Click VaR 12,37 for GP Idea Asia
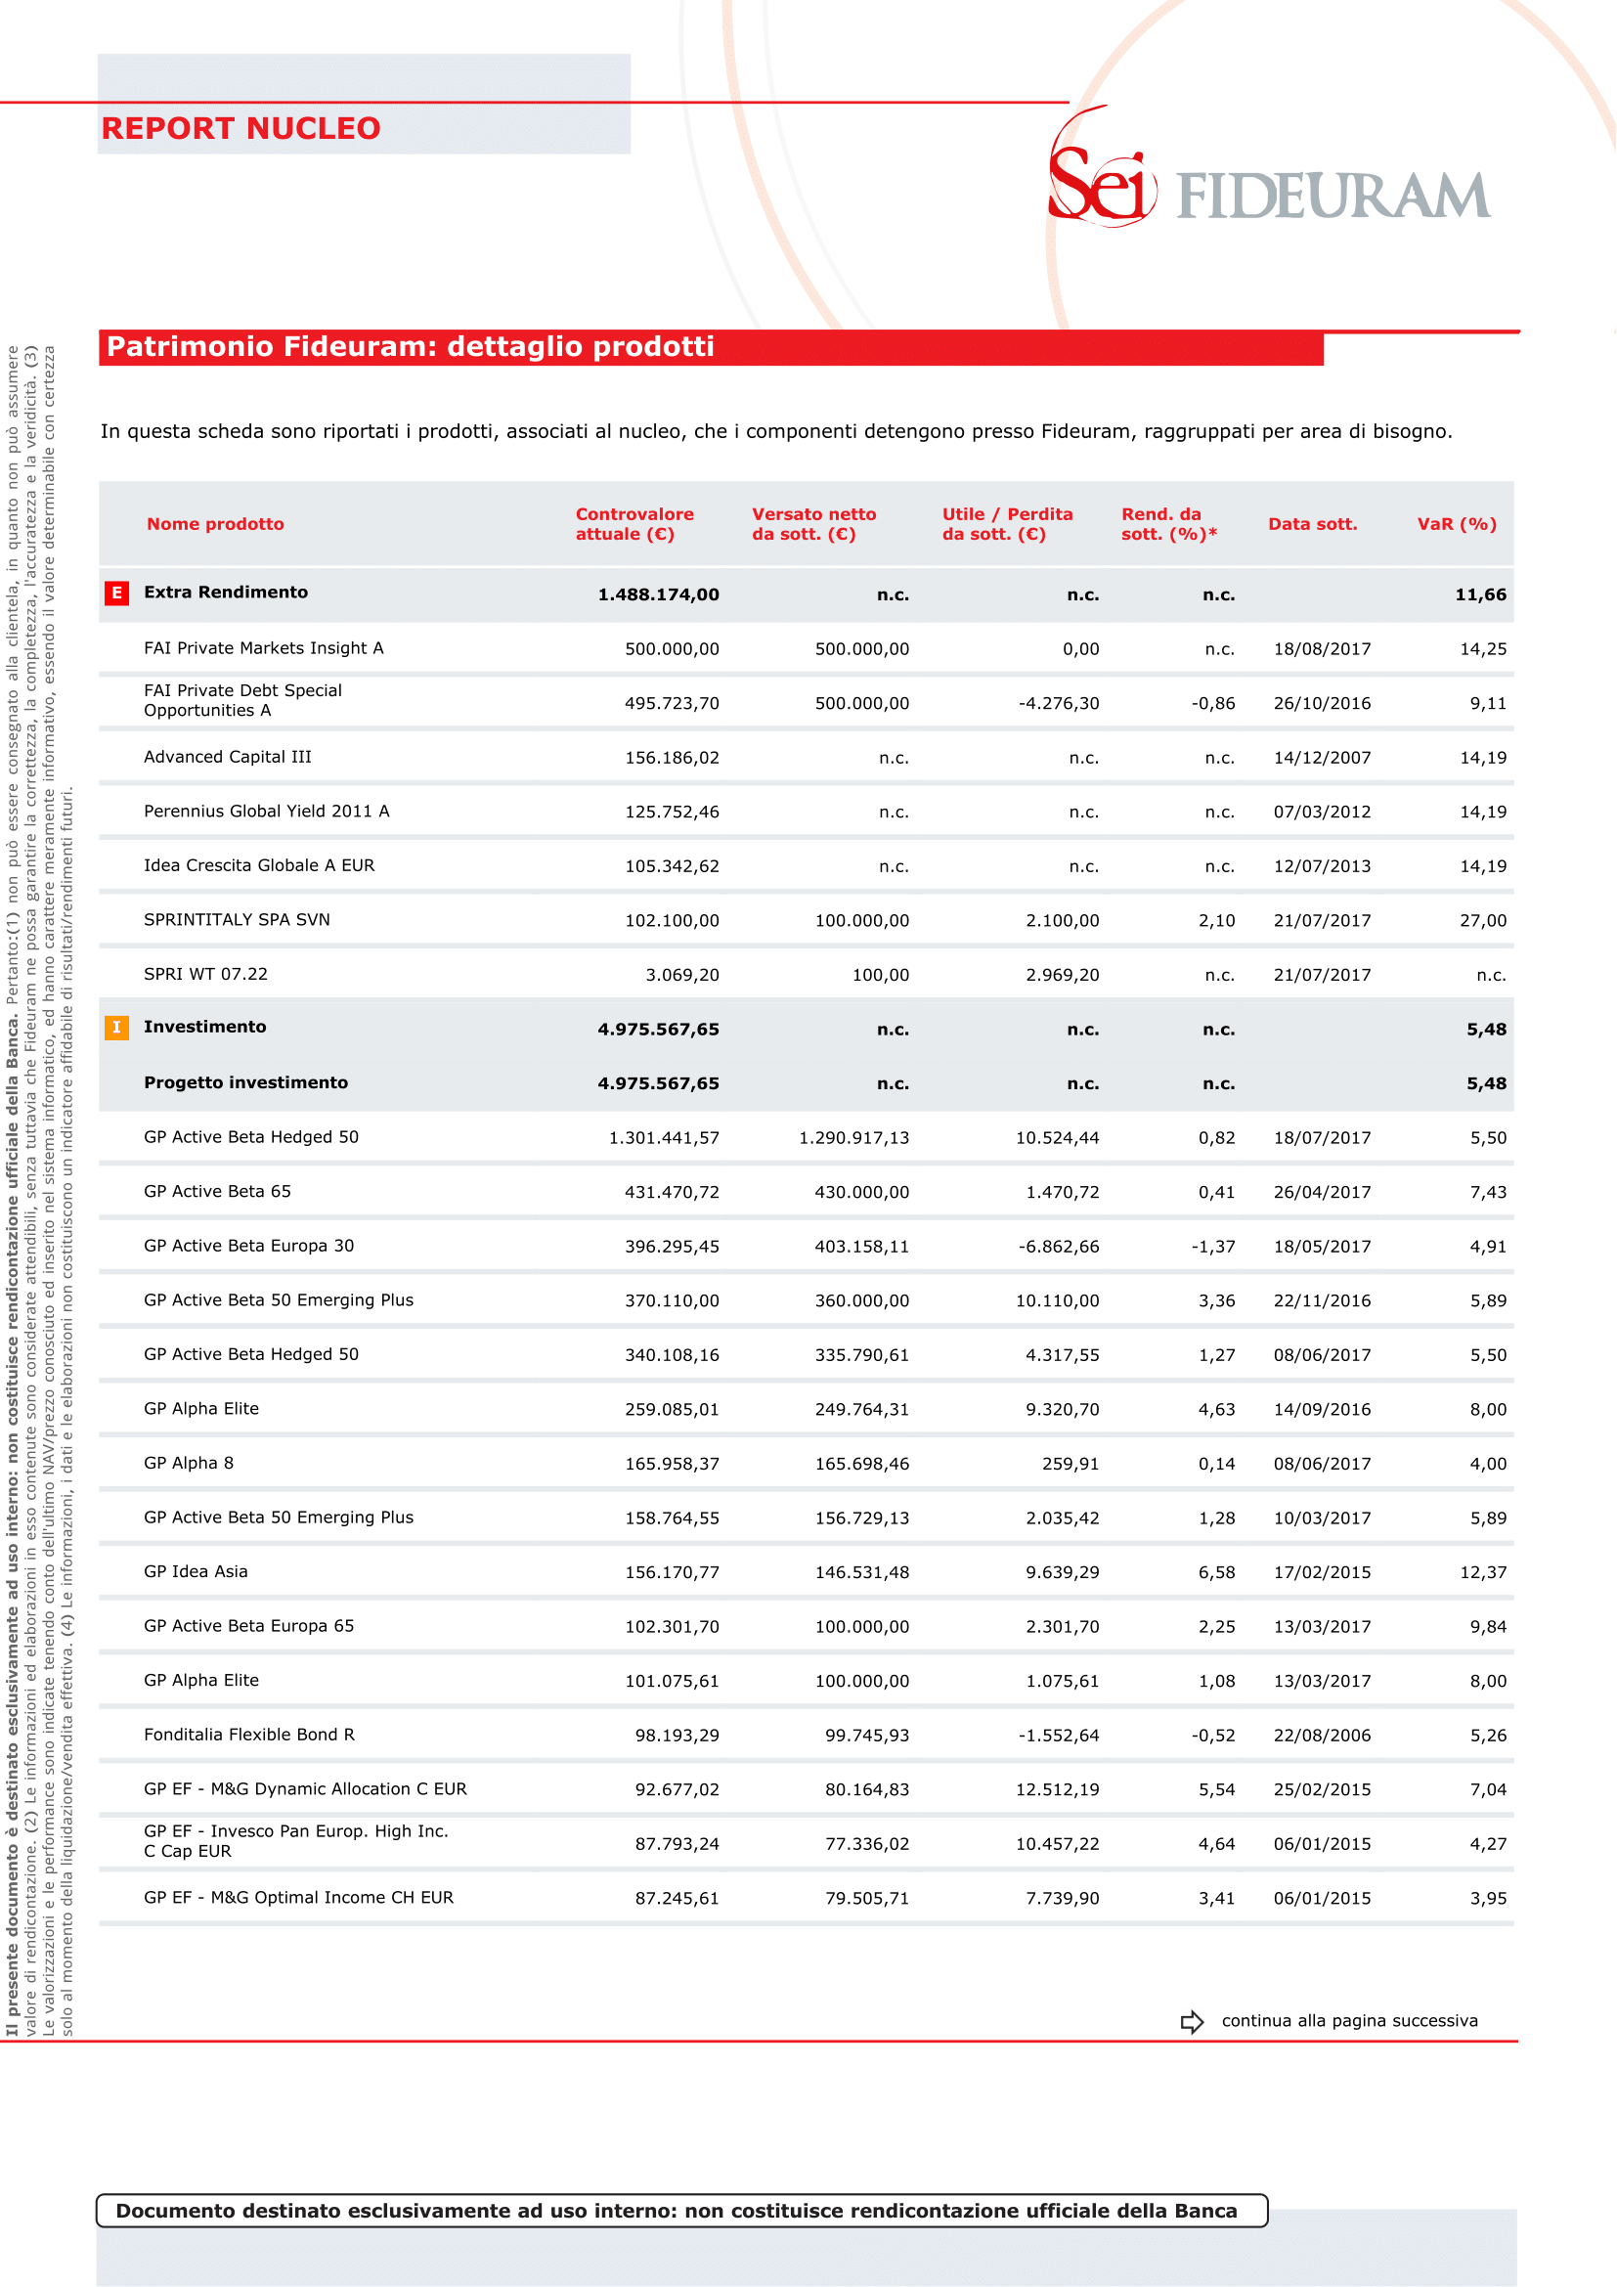This screenshot has height=2287, width=1617. [x=1484, y=1573]
